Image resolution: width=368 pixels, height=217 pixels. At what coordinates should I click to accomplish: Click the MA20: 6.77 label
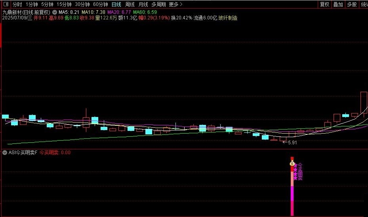click(x=119, y=12)
